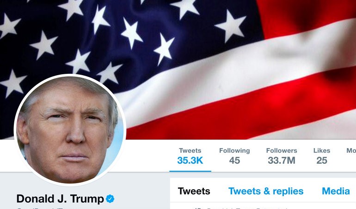Click the Tweets label in stats bar
The image size is (356, 209).
[x=190, y=150]
